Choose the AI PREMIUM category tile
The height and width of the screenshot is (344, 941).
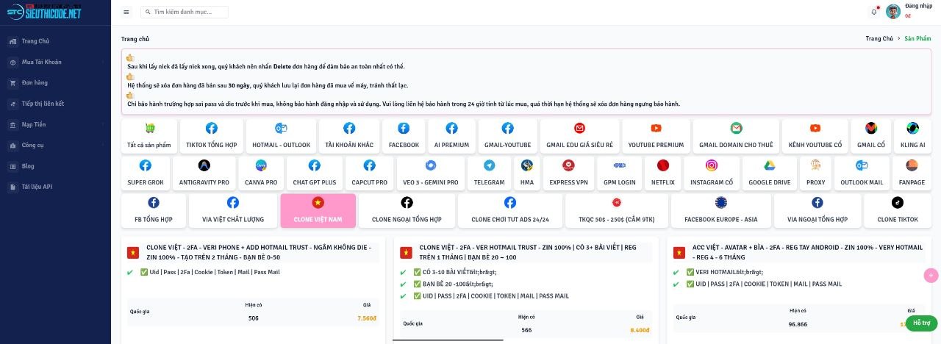tap(451, 136)
